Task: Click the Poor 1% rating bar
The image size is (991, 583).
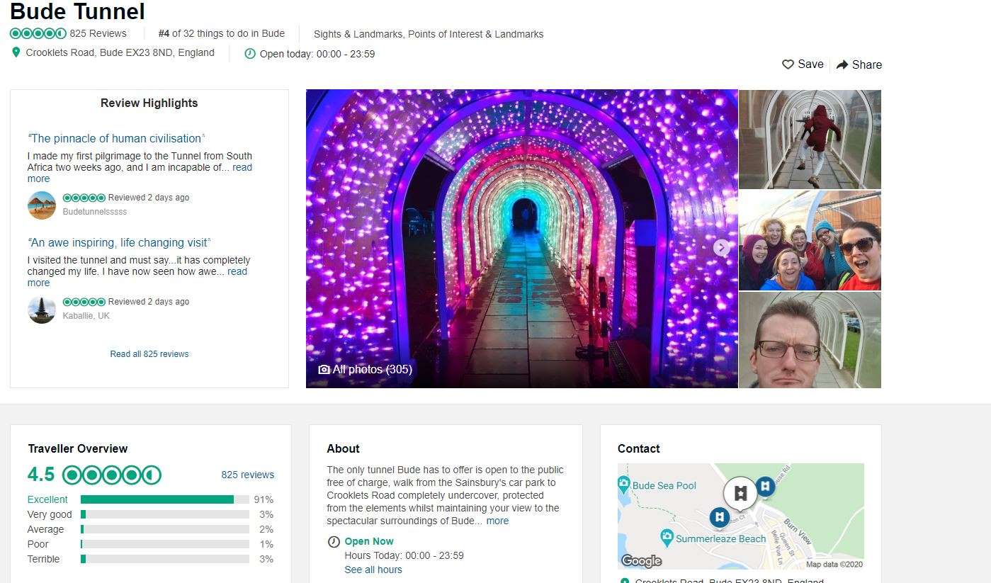Action: click(165, 544)
